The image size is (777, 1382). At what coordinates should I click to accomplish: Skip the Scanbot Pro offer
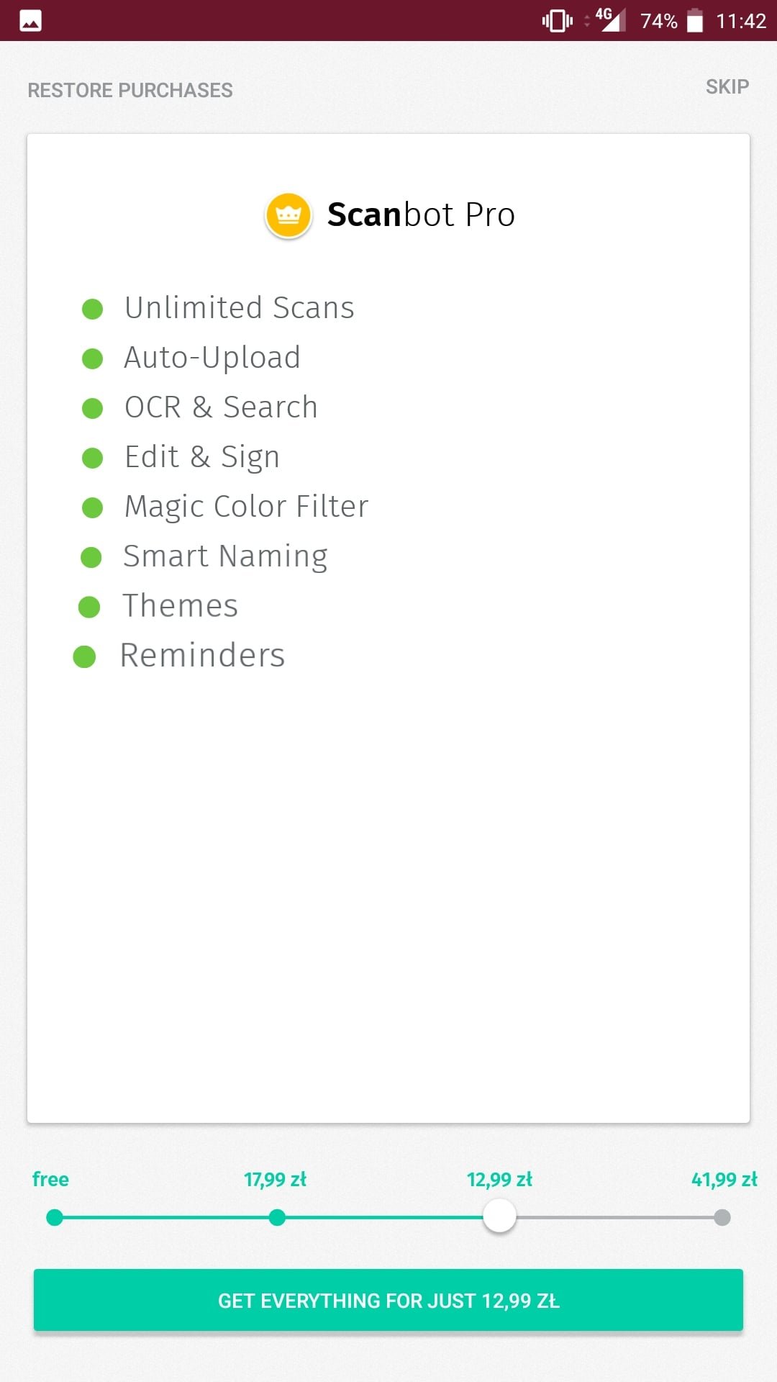coord(727,87)
